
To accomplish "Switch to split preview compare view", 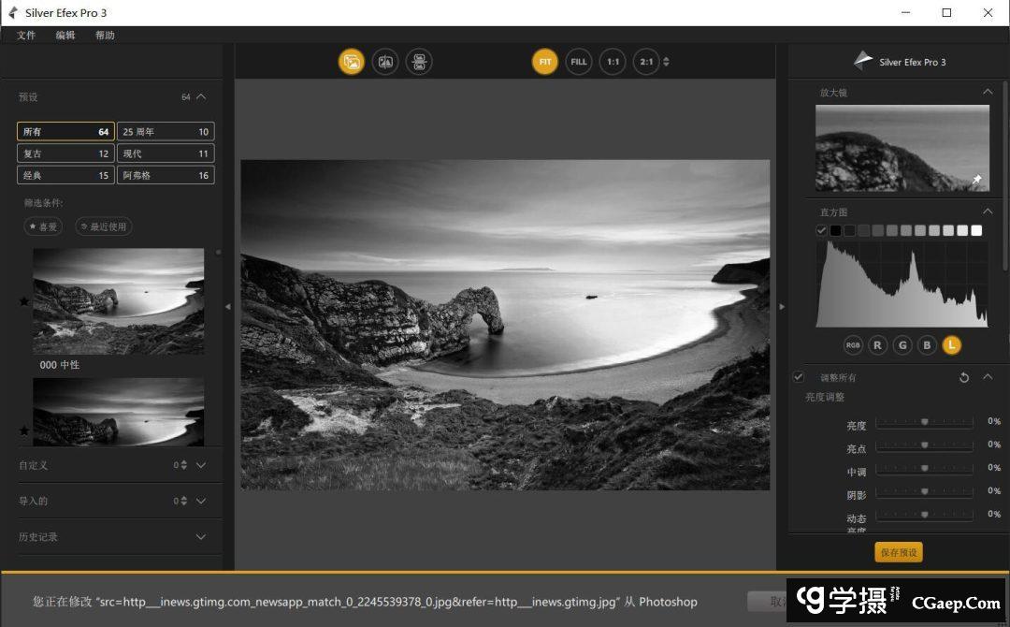I will click(x=385, y=62).
